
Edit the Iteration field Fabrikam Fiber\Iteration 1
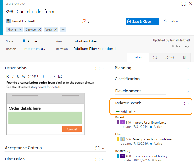point(95,49)
